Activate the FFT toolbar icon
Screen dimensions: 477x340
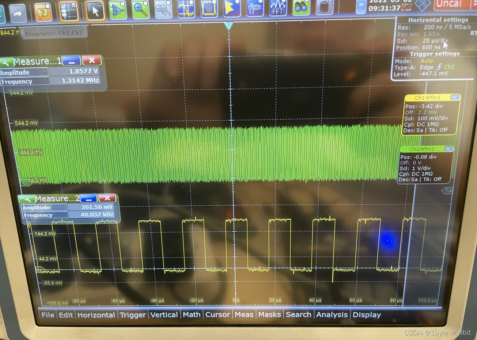click(278, 8)
